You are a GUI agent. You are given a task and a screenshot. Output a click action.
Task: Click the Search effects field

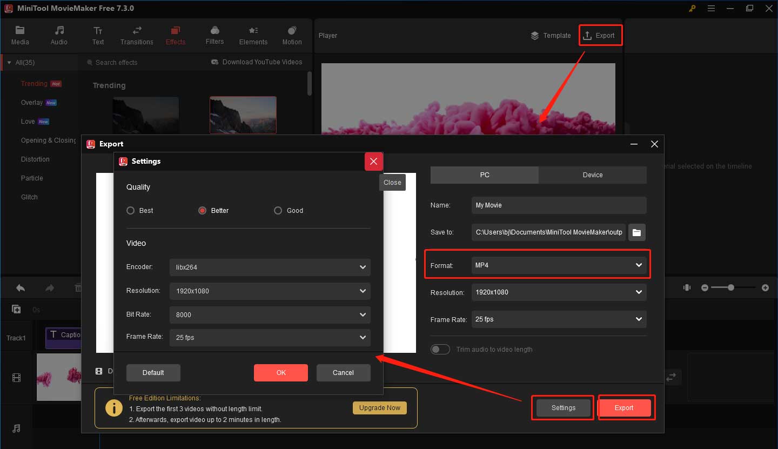(x=116, y=63)
